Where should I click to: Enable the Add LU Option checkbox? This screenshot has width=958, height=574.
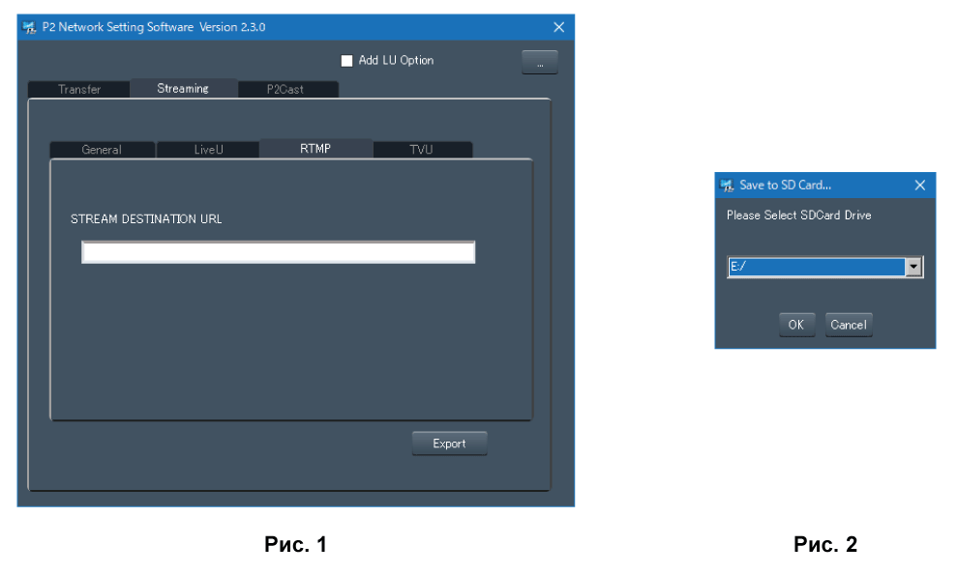pos(347,61)
